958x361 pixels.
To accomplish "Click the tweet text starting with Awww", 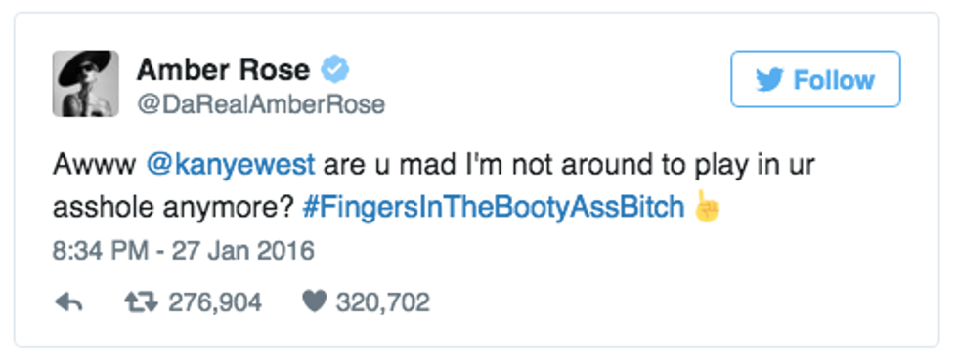I will 434,186.
